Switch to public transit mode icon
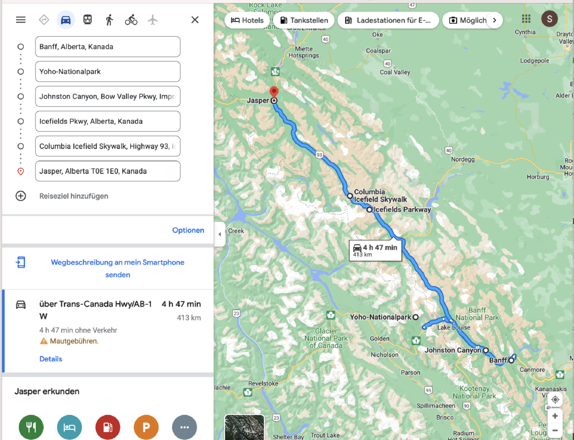Image resolution: width=574 pixels, height=440 pixels. pos(88,20)
